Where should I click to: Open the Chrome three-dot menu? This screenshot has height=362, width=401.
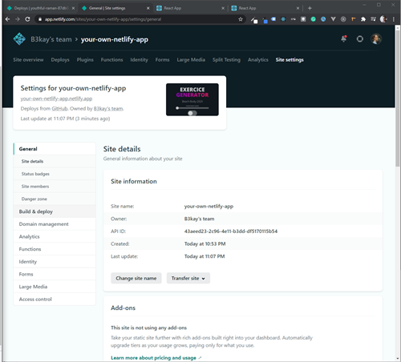coord(394,19)
